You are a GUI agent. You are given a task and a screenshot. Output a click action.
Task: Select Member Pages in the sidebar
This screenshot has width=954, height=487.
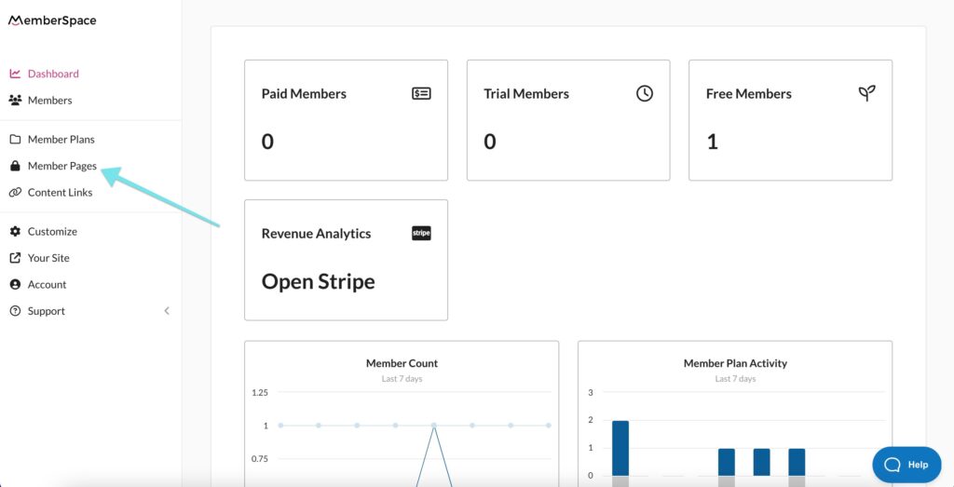(62, 166)
